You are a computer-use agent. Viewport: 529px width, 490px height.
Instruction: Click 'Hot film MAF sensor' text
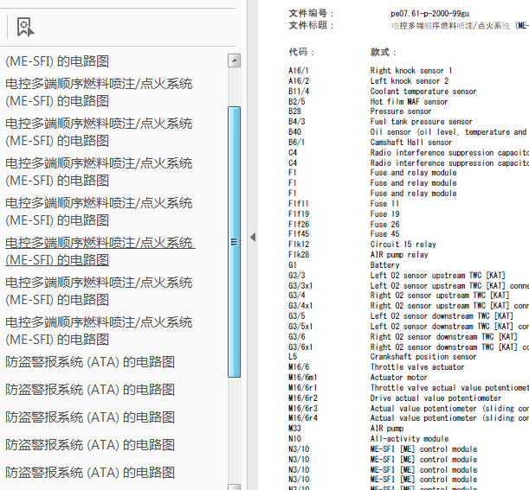click(x=409, y=102)
